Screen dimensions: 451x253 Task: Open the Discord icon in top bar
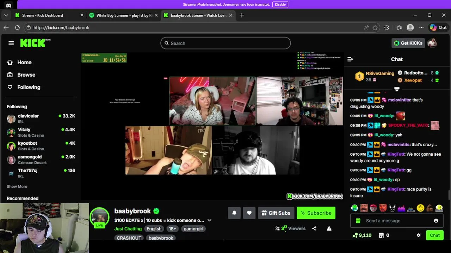tap(8, 5)
